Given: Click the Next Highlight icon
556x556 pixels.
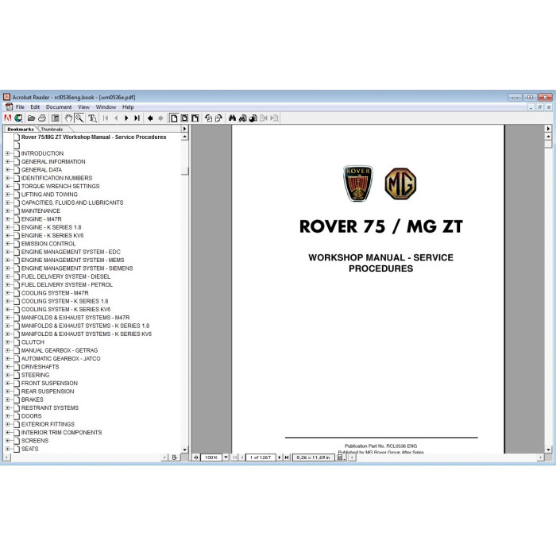Looking at the screenshot, I should (274, 118).
